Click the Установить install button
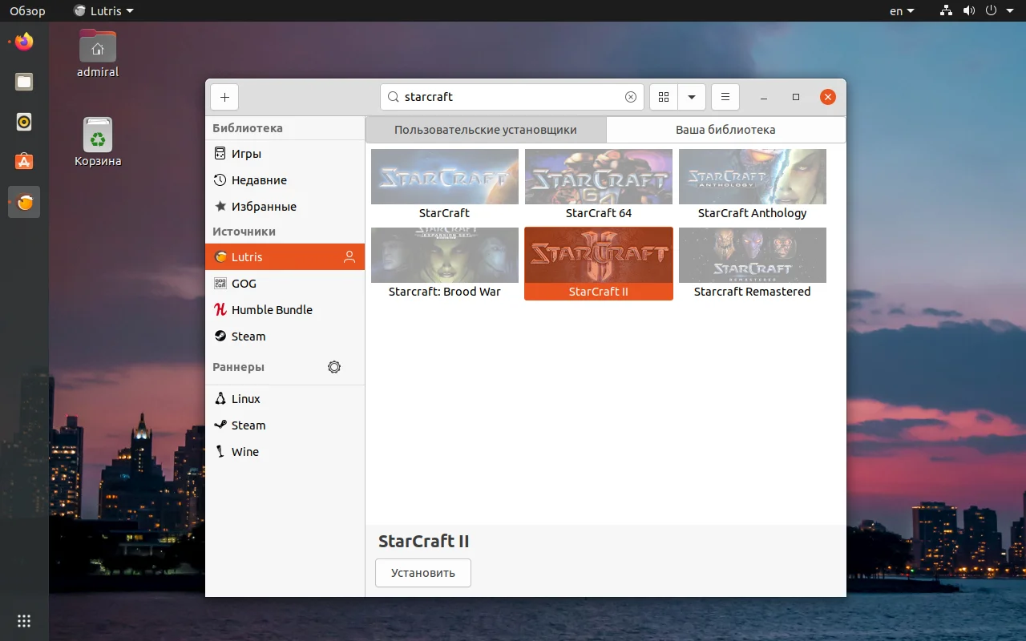Image resolution: width=1026 pixels, height=641 pixels. point(423,573)
